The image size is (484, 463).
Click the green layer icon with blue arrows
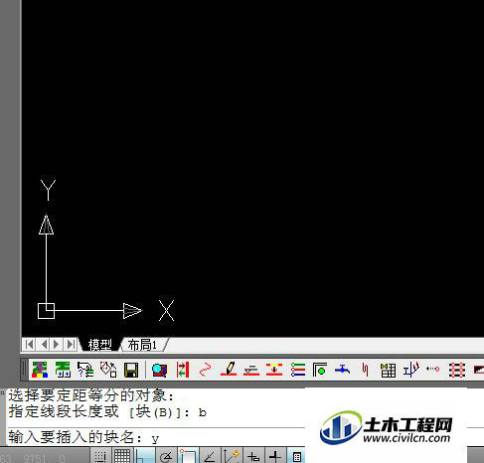63,370
